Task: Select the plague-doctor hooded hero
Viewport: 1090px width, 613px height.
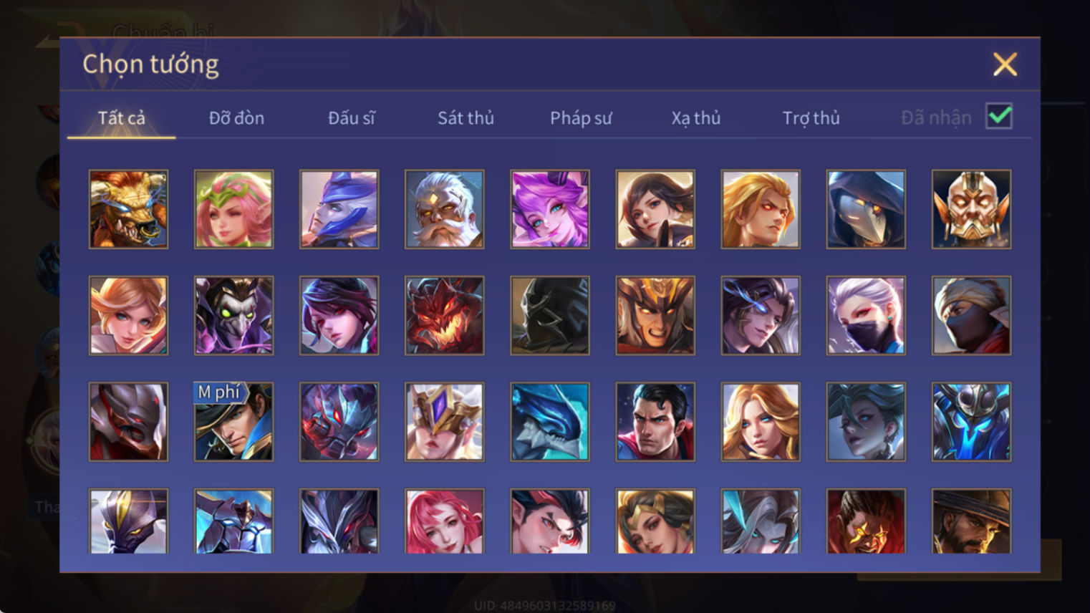Action: [x=866, y=209]
